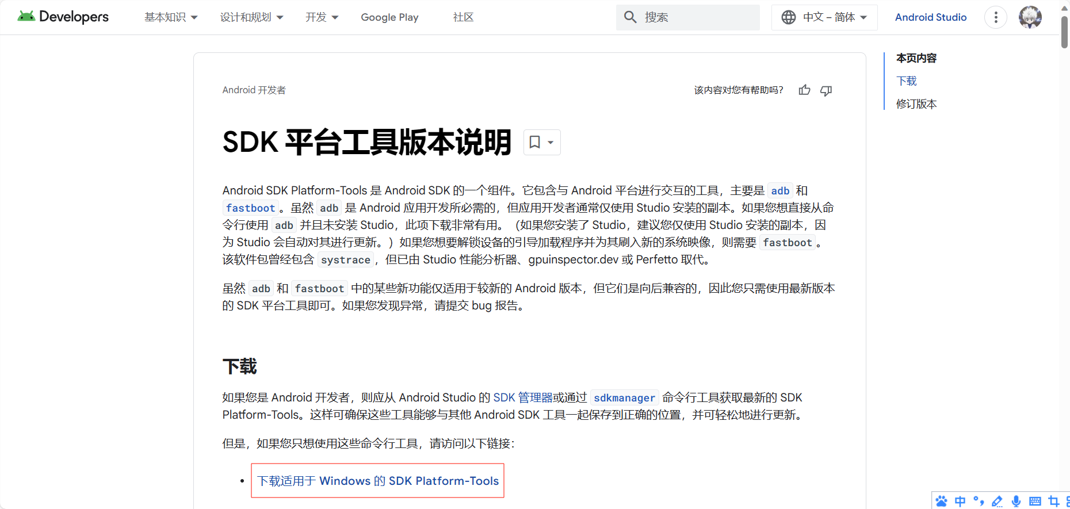Click the systrace code text
Screen dimensions: 1070x509
pyautogui.click(x=346, y=260)
